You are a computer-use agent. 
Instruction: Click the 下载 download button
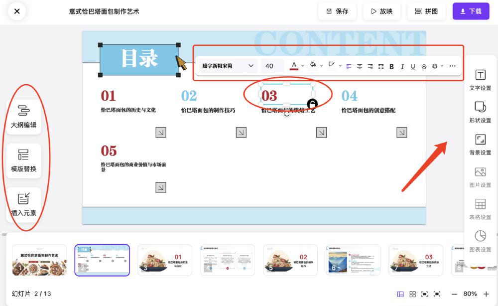click(x=471, y=11)
